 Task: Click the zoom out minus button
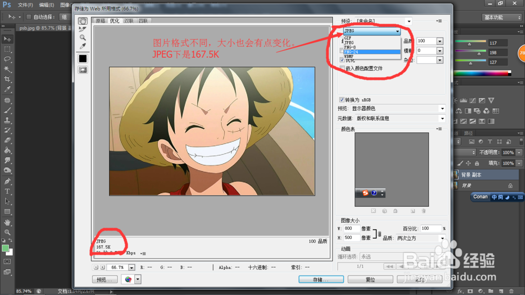[96, 268]
